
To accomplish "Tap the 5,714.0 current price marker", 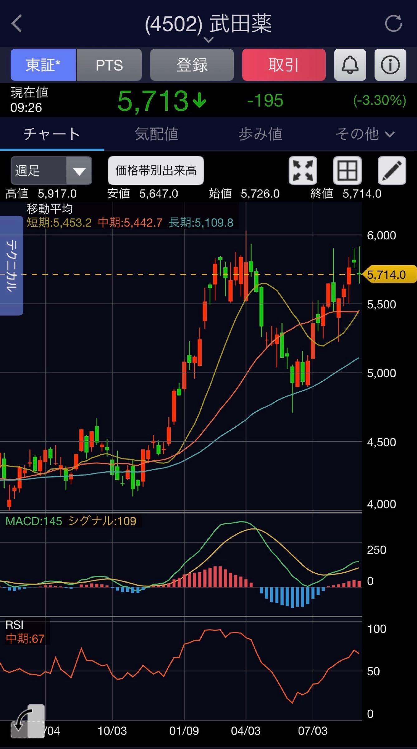I will 390,275.
